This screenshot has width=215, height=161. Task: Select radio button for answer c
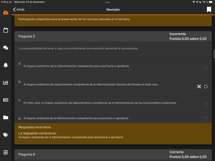tap(206, 105)
